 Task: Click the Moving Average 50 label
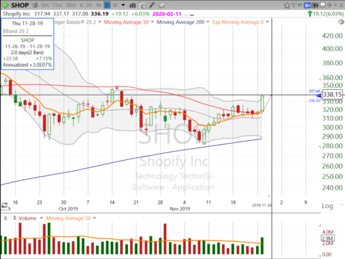coord(126,22)
